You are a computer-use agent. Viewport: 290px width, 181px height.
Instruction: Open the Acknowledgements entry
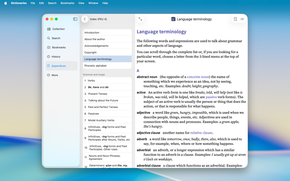tap(107, 46)
